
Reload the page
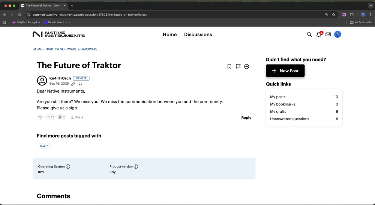(19, 15)
